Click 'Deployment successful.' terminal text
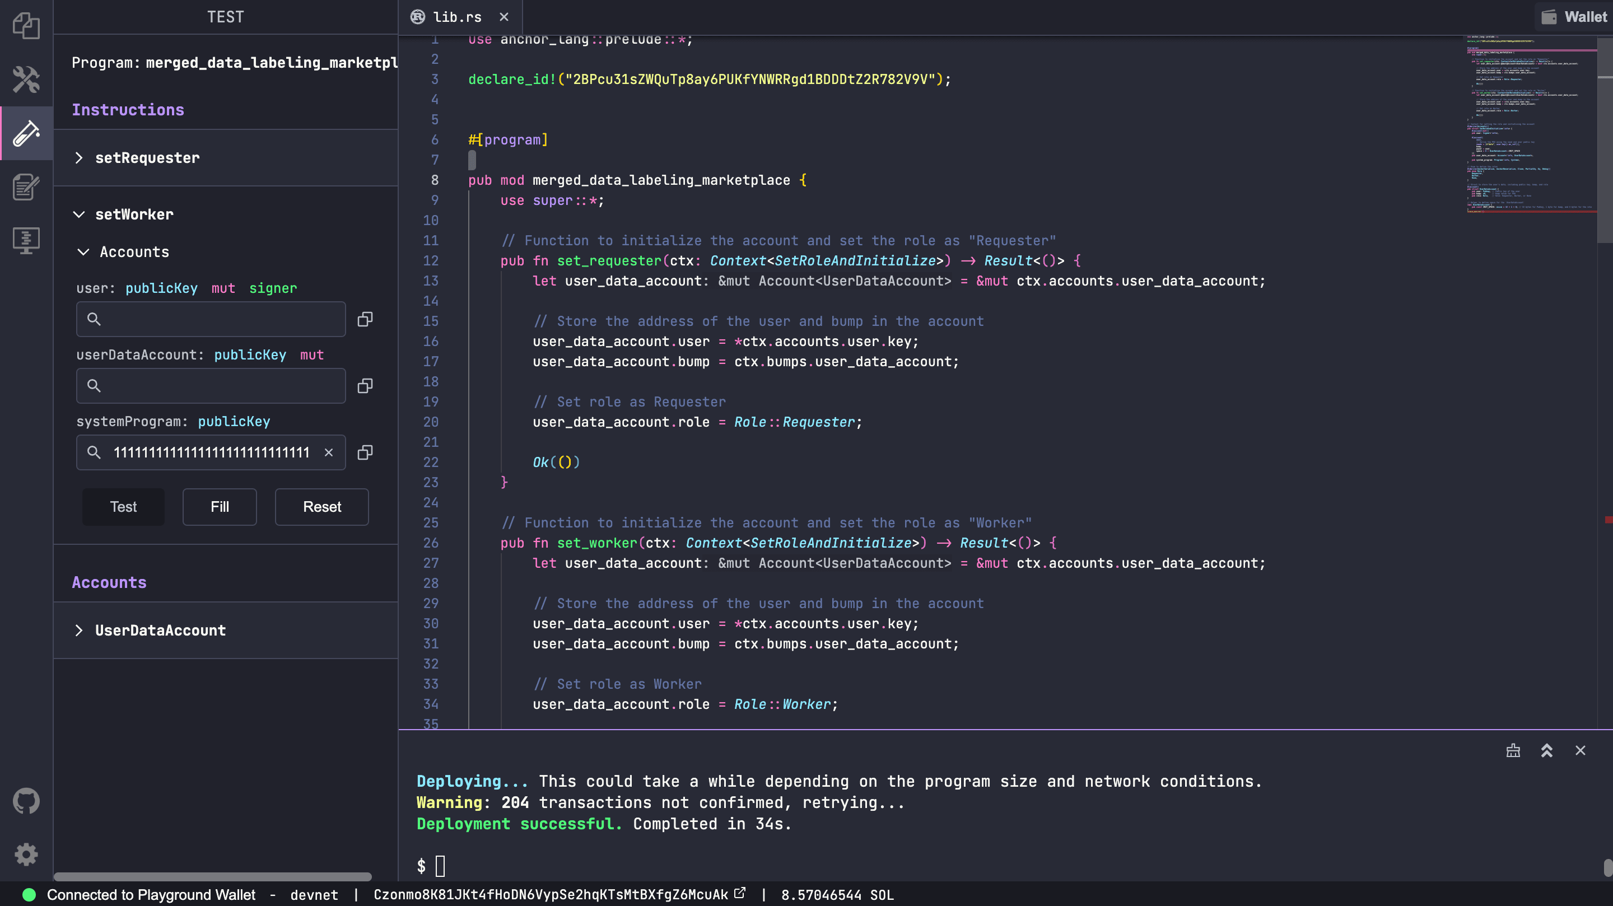 [x=520, y=823]
